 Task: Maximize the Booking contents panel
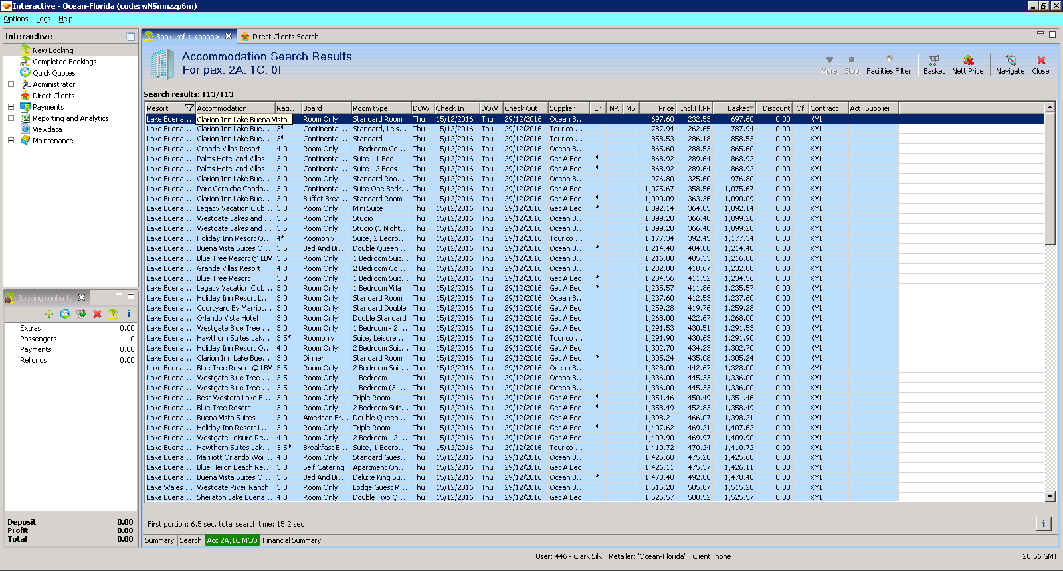click(x=131, y=295)
